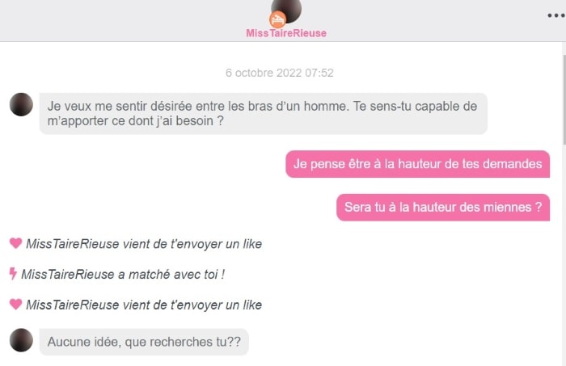Click the first pink heart like icon
The image size is (566, 366).
coord(15,243)
